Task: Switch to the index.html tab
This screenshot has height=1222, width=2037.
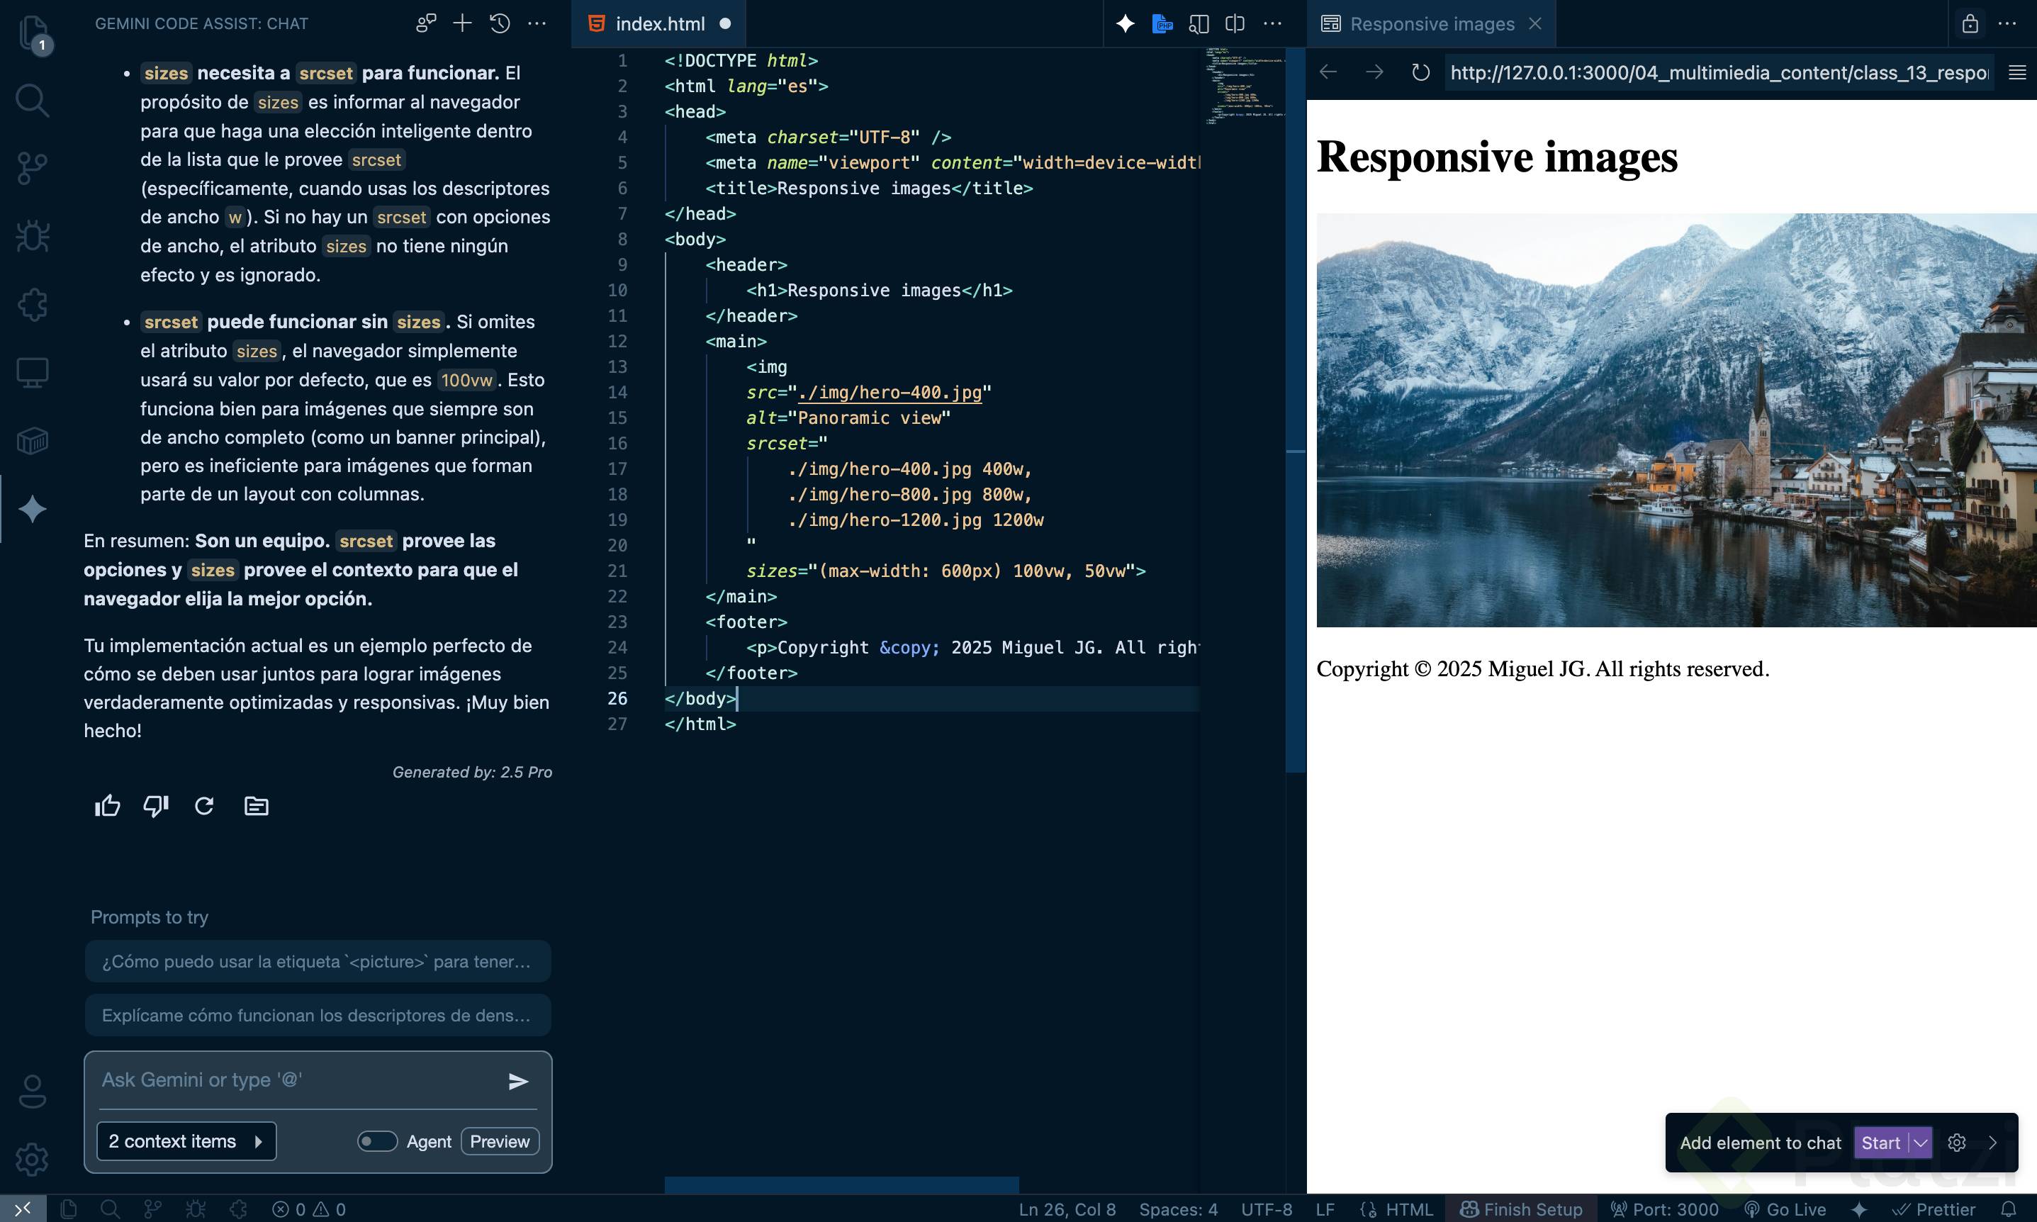Action: [658, 24]
